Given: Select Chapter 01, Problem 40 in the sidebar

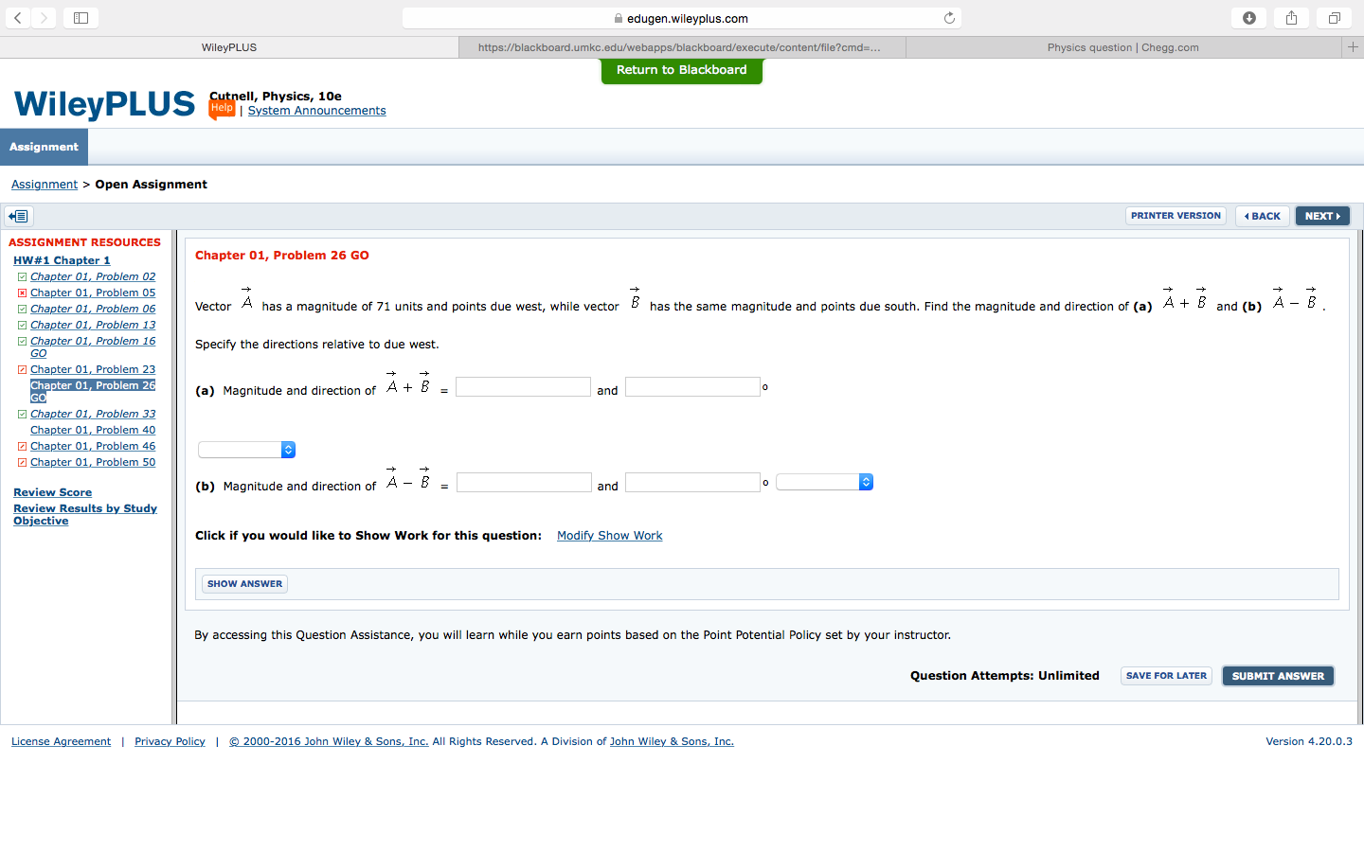Looking at the screenshot, I should pos(92,429).
